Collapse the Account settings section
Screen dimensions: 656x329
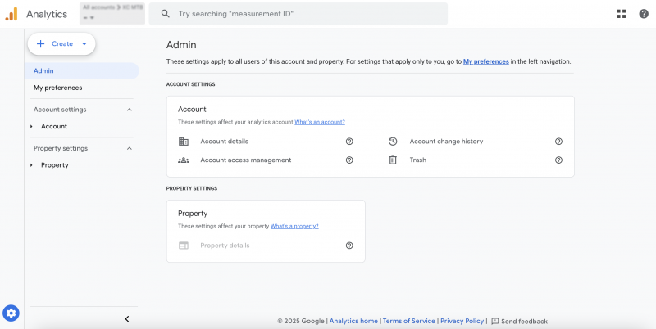pyautogui.click(x=129, y=110)
